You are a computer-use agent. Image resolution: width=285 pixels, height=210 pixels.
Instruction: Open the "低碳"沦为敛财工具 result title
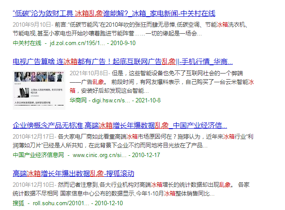click(x=114, y=14)
